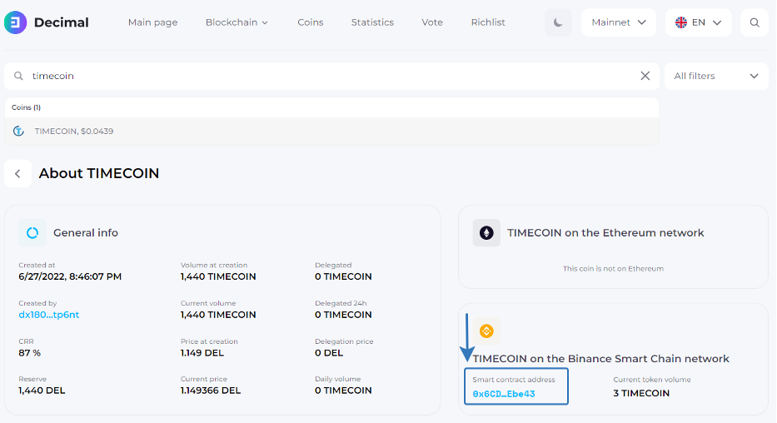The image size is (777, 423).
Task: Click into the timecoin search input
Action: click(333, 76)
